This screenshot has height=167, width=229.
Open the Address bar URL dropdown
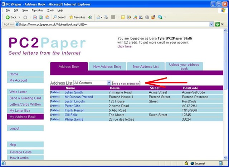coord(211,24)
